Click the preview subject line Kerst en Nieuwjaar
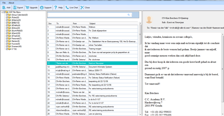 [173, 22]
